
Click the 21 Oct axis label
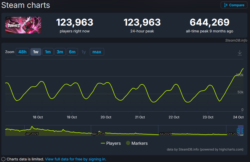click(140, 117)
